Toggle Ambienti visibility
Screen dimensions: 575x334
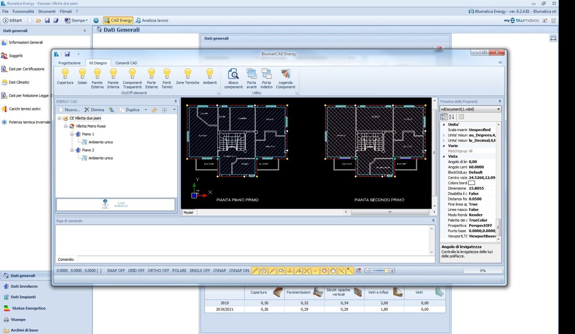(210, 77)
